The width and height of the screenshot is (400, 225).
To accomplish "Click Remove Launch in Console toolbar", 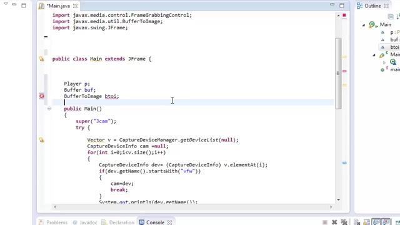I will point(334,222).
